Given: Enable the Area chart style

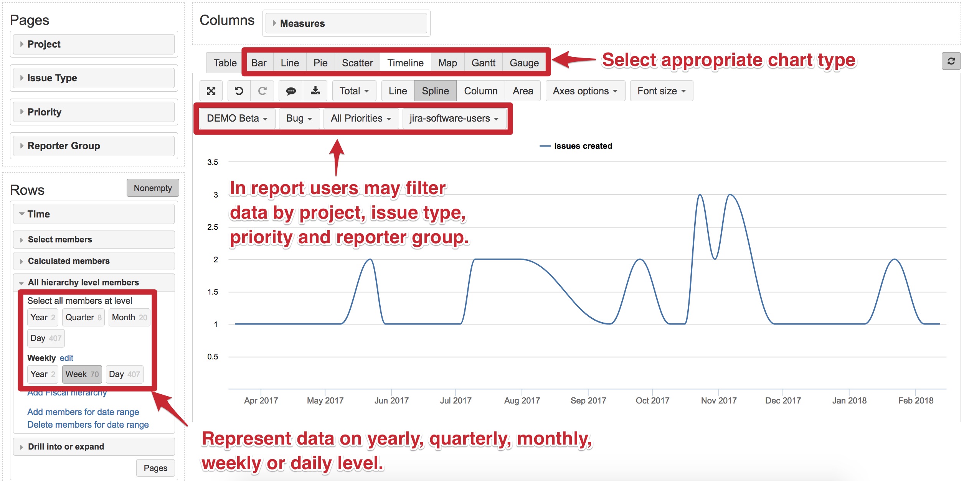Looking at the screenshot, I should [523, 91].
